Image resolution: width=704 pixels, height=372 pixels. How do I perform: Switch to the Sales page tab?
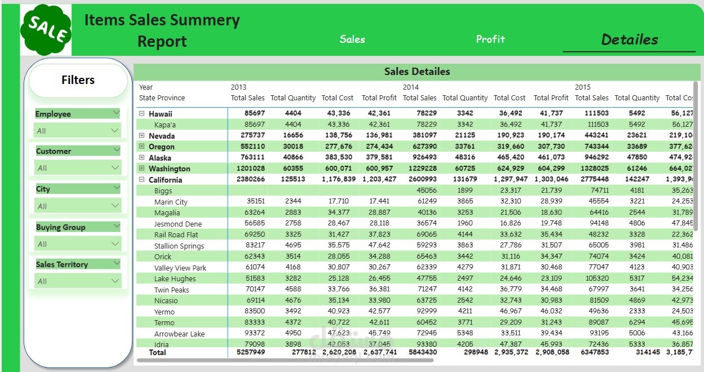click(x=352, y=39)
